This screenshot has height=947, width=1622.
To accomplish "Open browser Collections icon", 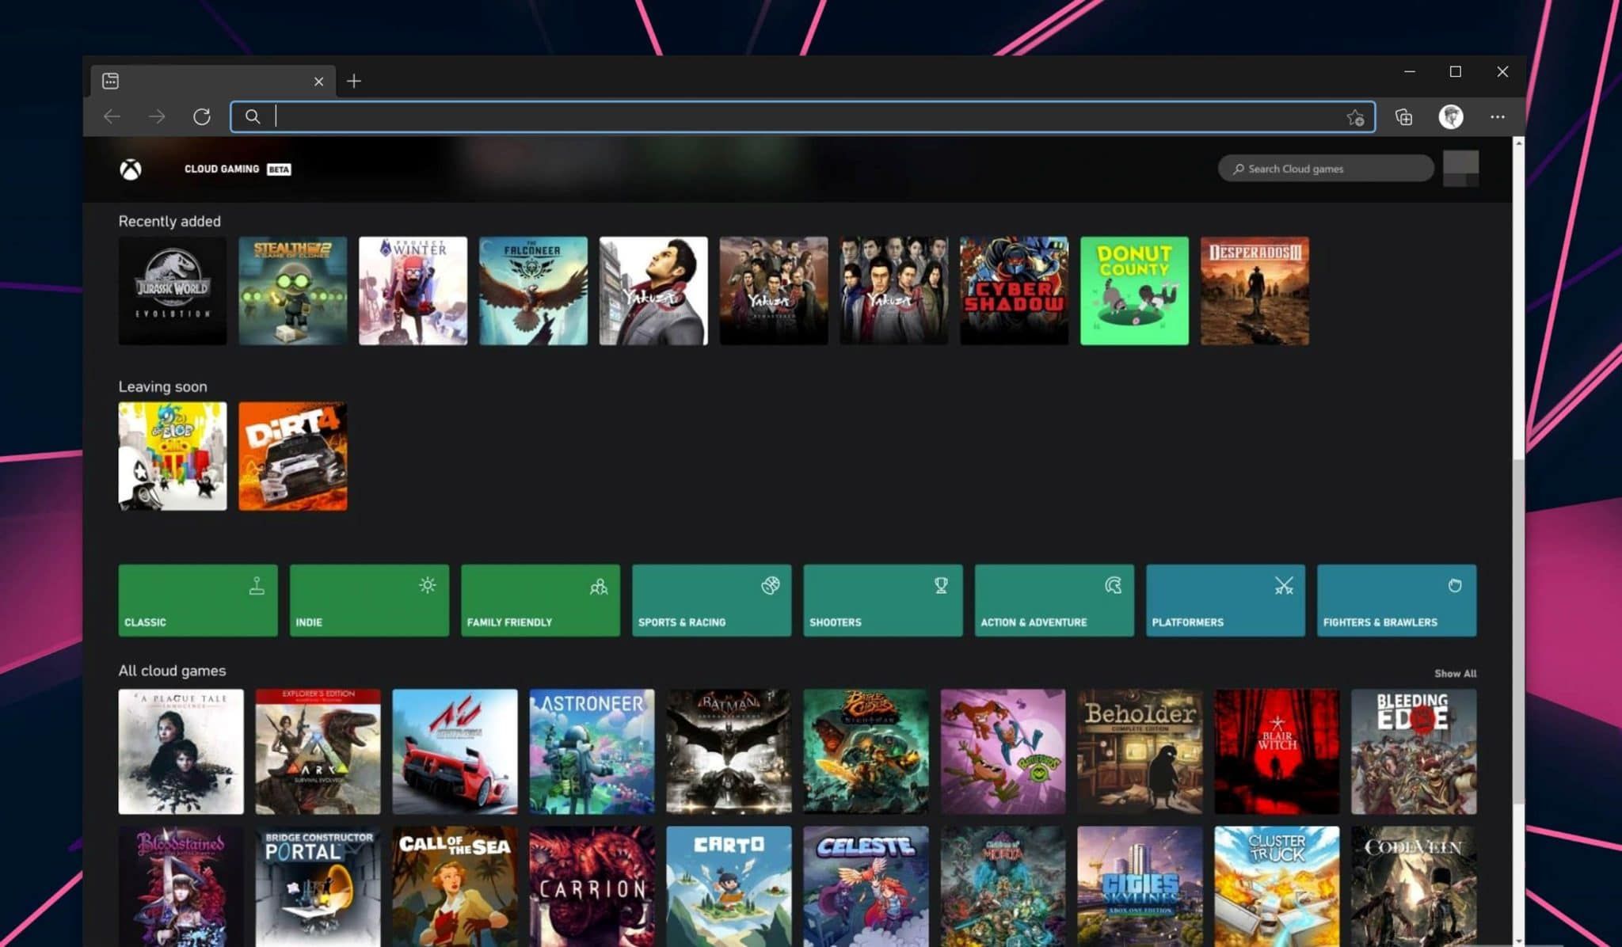I will click(1403, 117).
